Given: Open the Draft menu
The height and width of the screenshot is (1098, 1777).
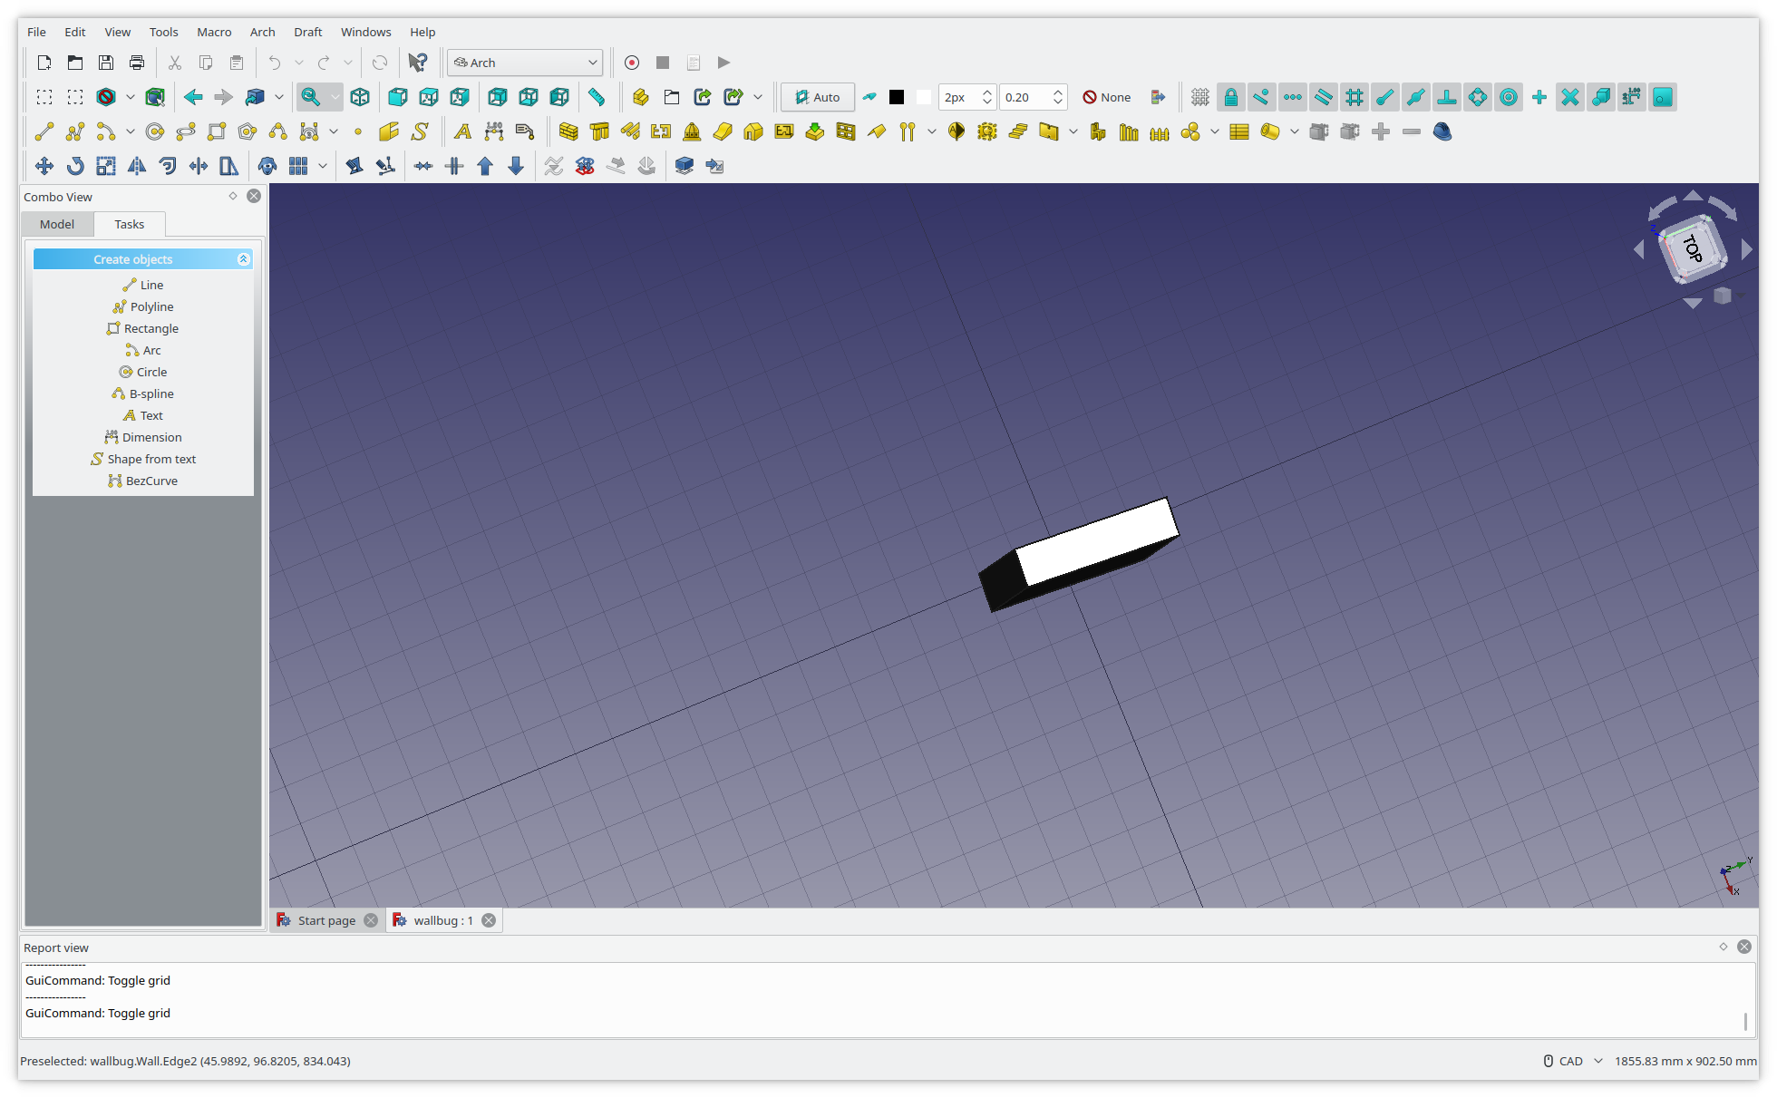Looking at the screenshot, I should (x=307, y=32).
